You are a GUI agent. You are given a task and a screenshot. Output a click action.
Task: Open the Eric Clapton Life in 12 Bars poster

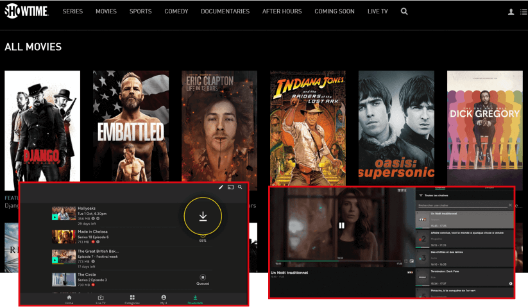point(219,126)
